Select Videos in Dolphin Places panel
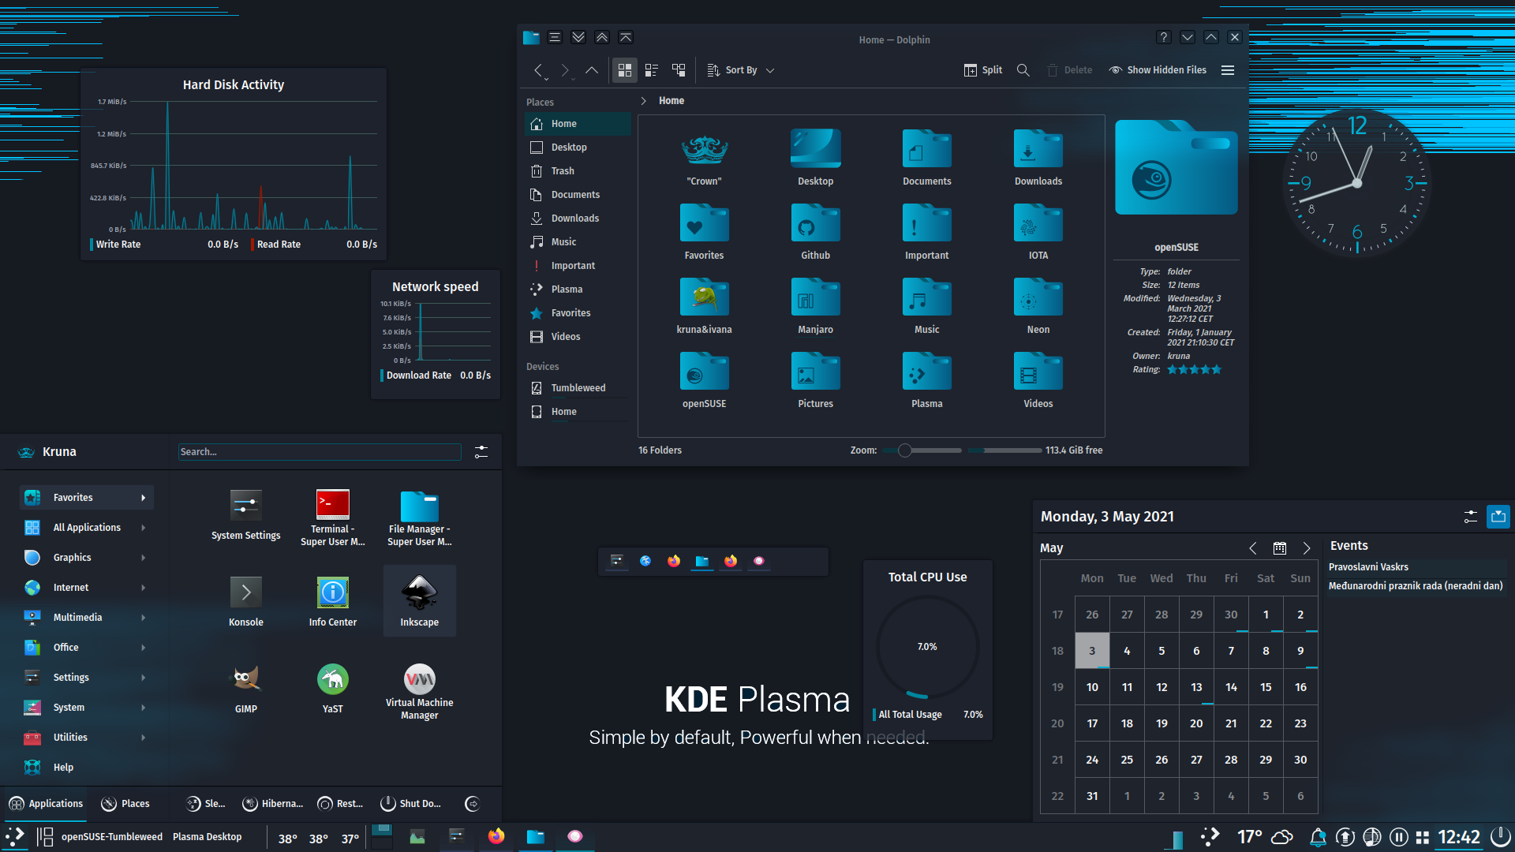This screenshot has width=1515, height=852. [578, 337]
